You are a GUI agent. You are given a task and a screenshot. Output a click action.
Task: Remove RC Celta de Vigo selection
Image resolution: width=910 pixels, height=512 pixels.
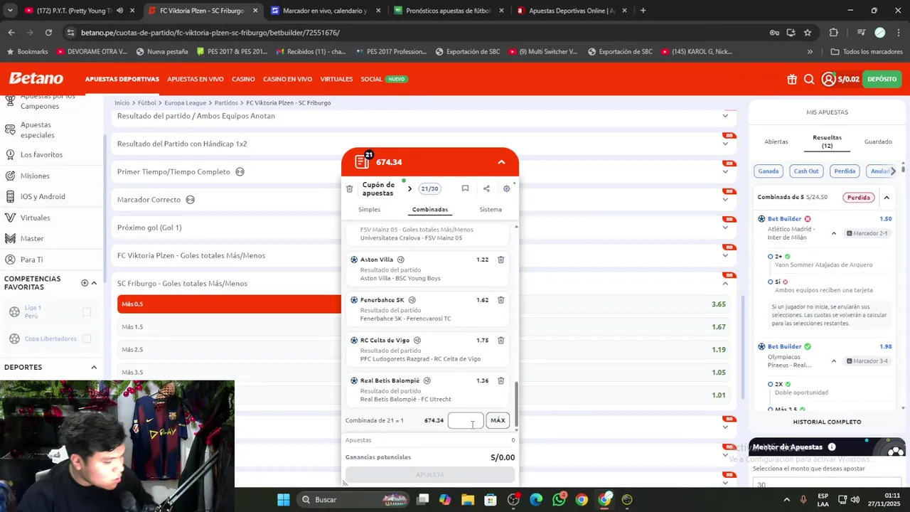coord(500,341)
